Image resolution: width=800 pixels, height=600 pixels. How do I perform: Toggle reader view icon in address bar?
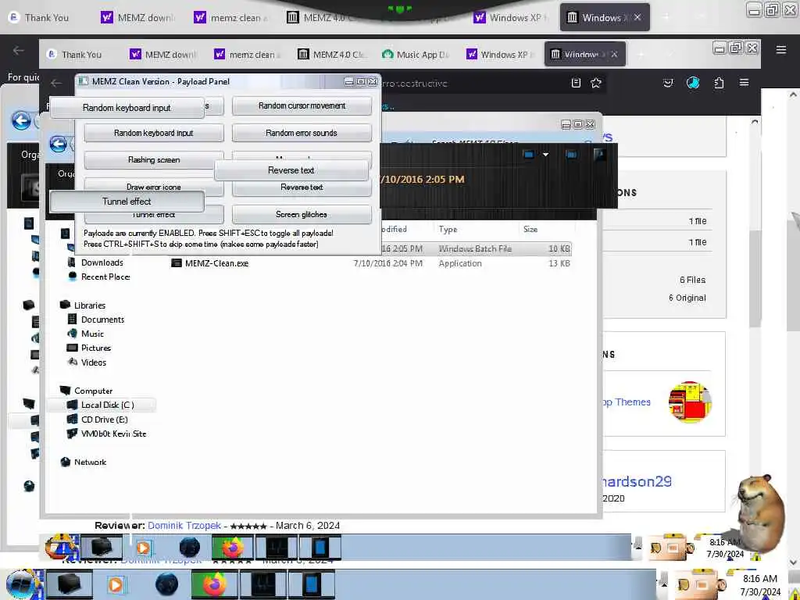click(x=576, y=83)
